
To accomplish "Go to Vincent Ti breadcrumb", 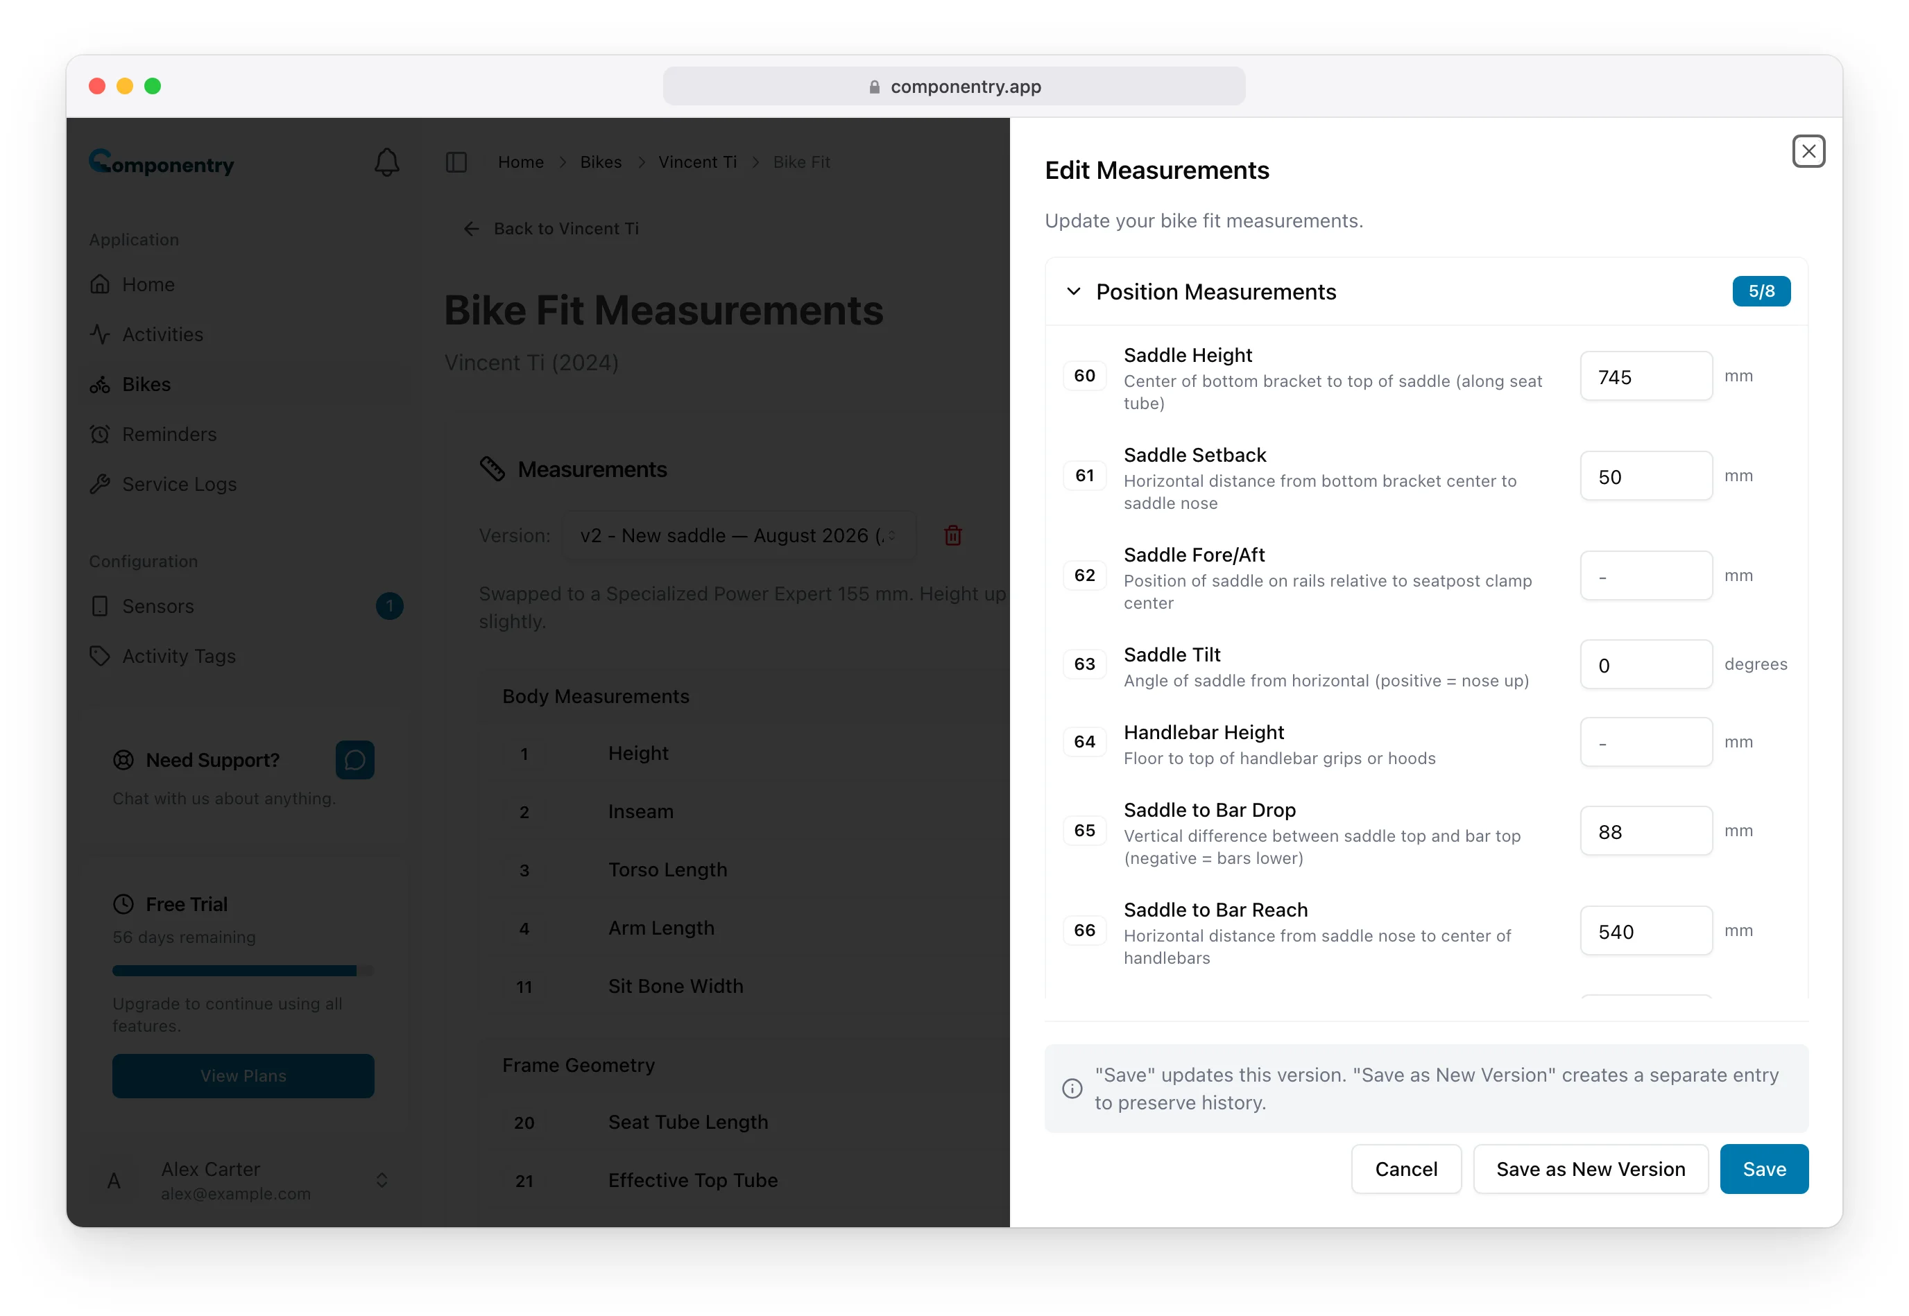I will click(697, 162).
